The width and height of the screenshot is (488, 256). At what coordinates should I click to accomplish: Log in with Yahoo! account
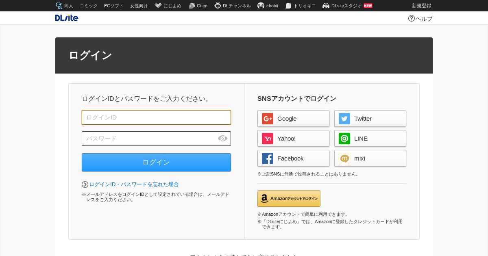tap(293, 139)
